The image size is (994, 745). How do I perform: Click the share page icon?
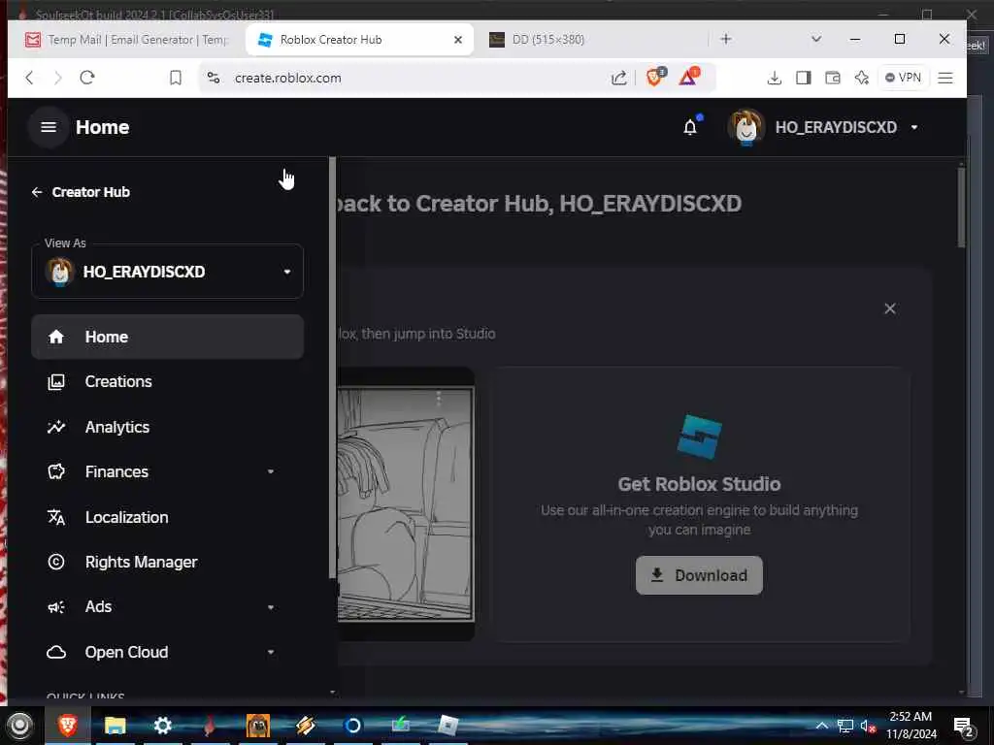pyautogui.click(x=618, y=78)
